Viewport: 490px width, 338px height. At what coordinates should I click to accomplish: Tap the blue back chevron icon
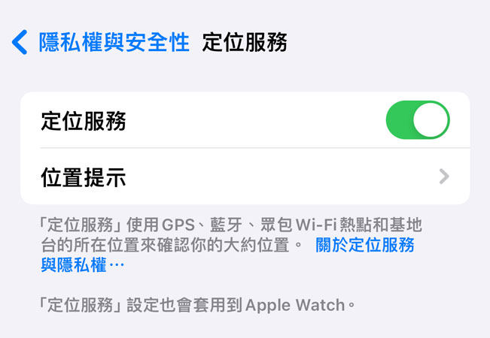coord(20,42)
